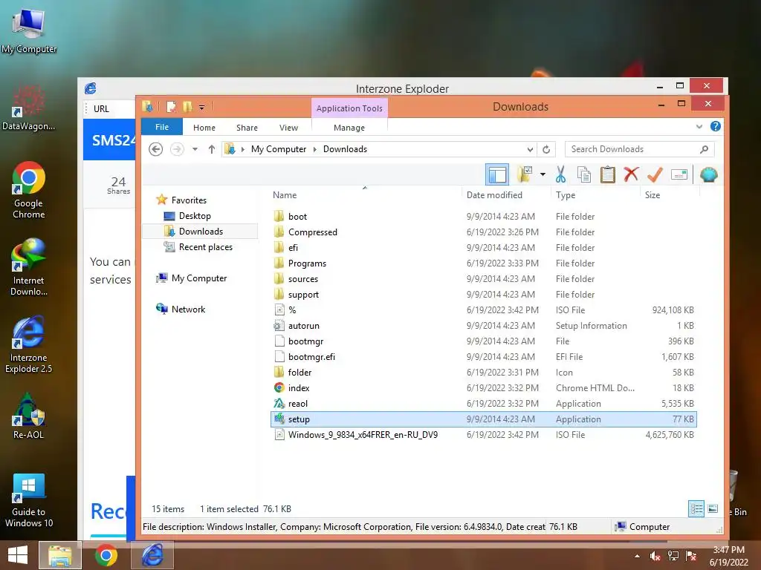Sort by Date modified column header
The width and height of the screenshot is (761, 570).
pos(494,195)
